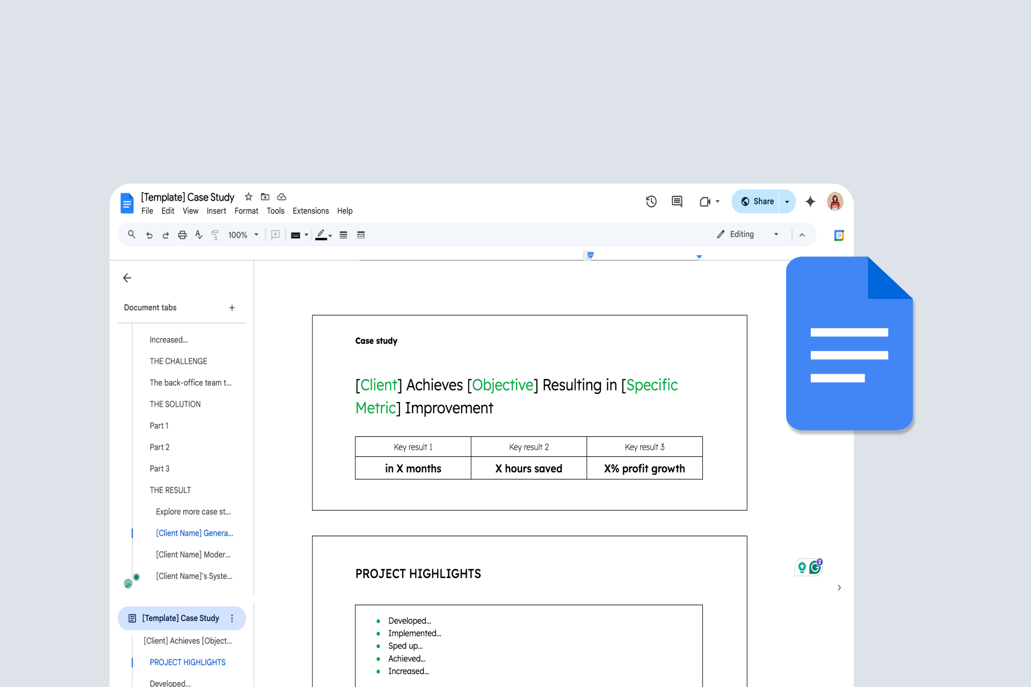The image size is (1031, 687).
Task: Select [Client Name] Moder... outline item
Action: 193,554
